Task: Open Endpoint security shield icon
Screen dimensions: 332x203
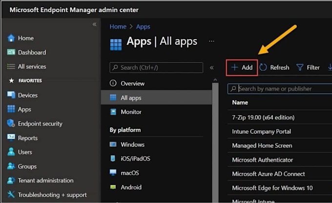Action: 11,123
